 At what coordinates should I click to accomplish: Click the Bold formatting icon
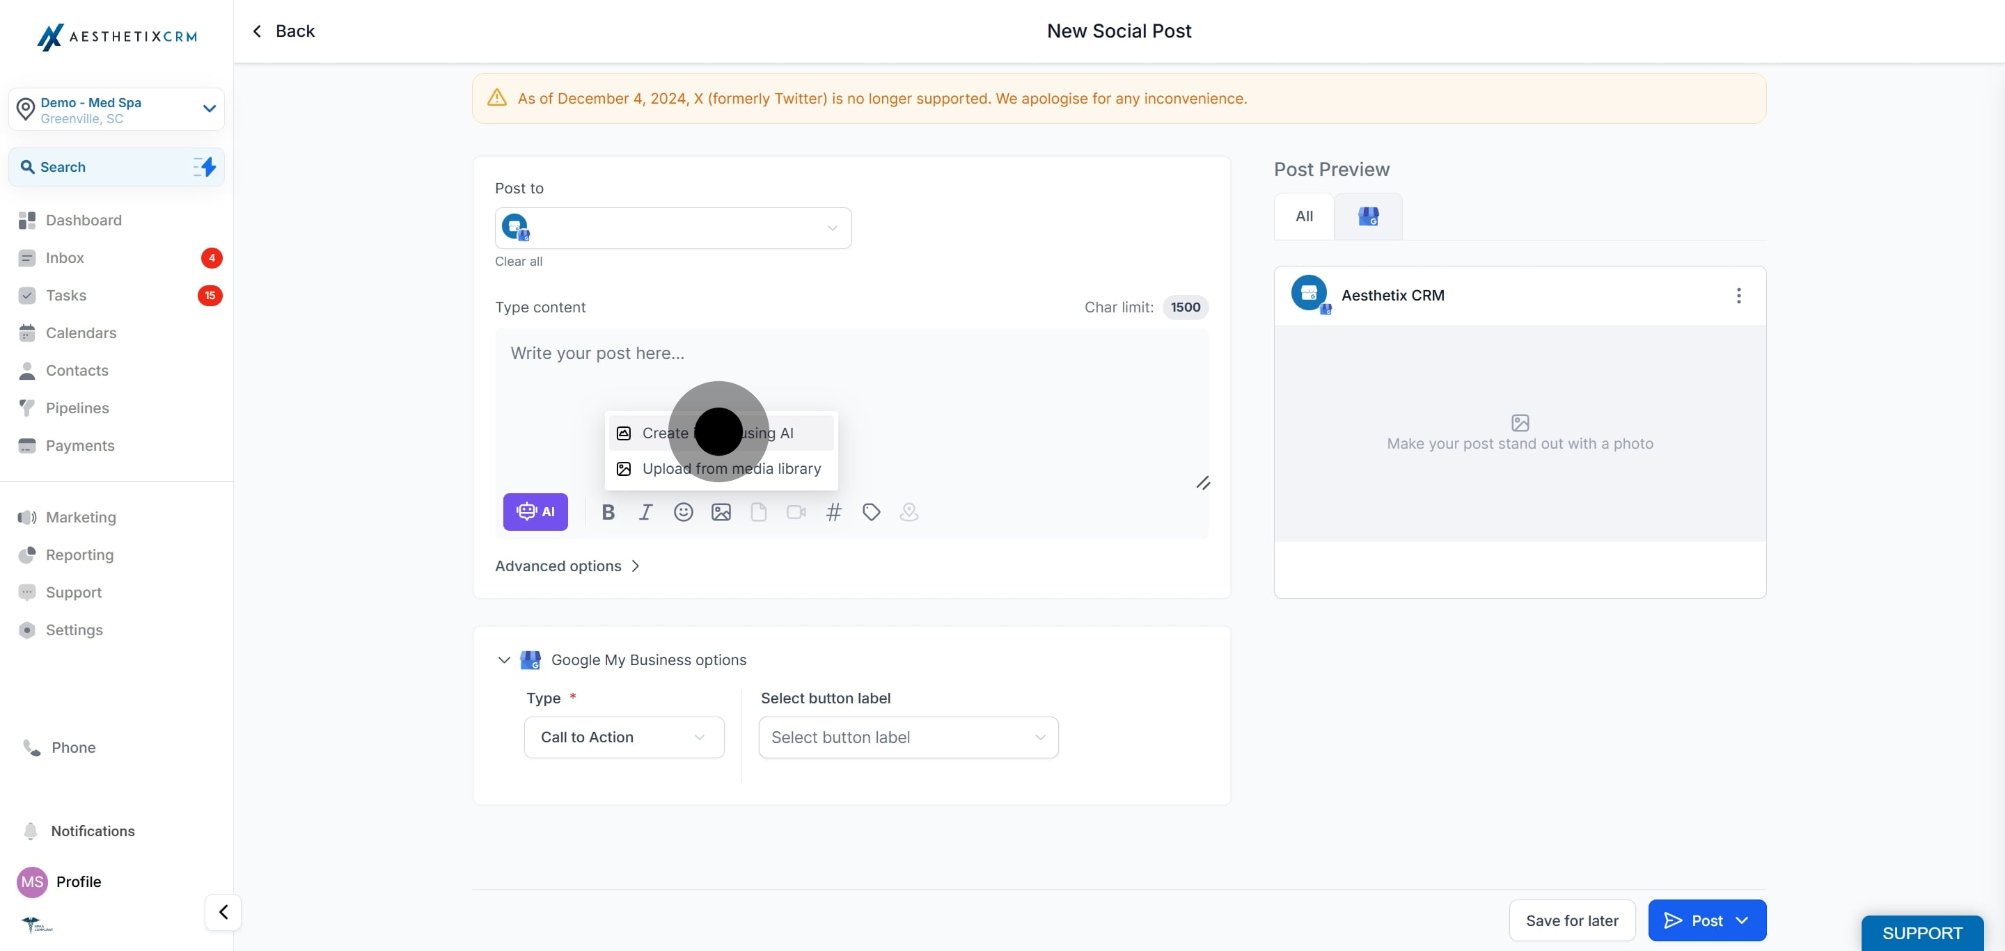pos(608,511)
